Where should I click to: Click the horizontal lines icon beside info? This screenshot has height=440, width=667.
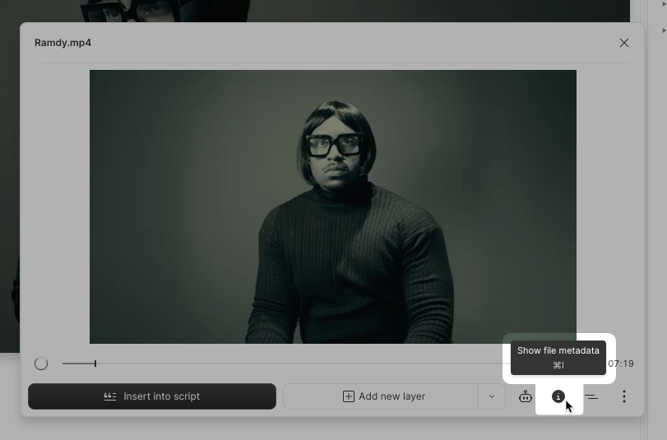pos(591,396)
